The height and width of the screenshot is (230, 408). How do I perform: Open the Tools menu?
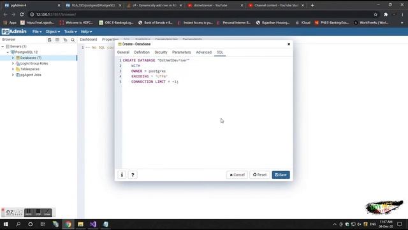70,31
